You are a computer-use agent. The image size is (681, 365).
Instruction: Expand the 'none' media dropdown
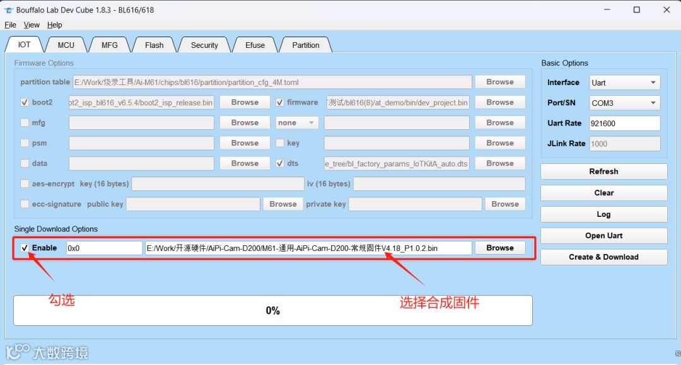297,123
